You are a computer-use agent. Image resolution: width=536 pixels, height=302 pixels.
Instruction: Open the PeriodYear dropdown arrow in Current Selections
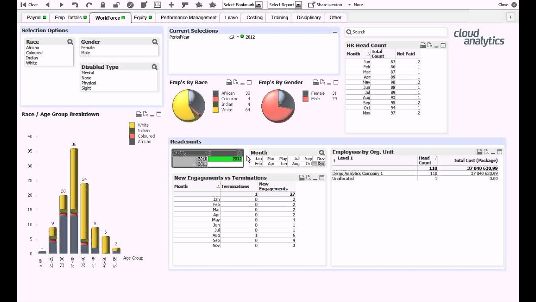(x=237, y=37)
